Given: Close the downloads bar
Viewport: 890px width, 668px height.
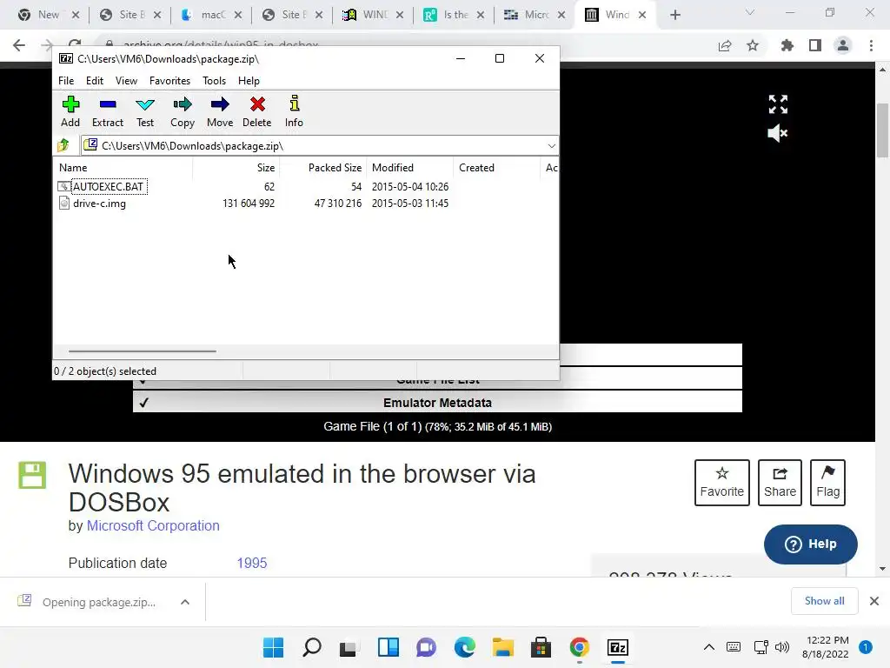Looking at the screenshot, I should (x=874, y=600).
